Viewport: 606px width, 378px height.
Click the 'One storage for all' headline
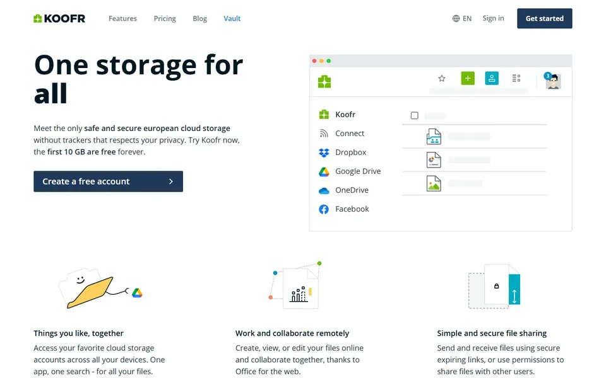(138, 79)
